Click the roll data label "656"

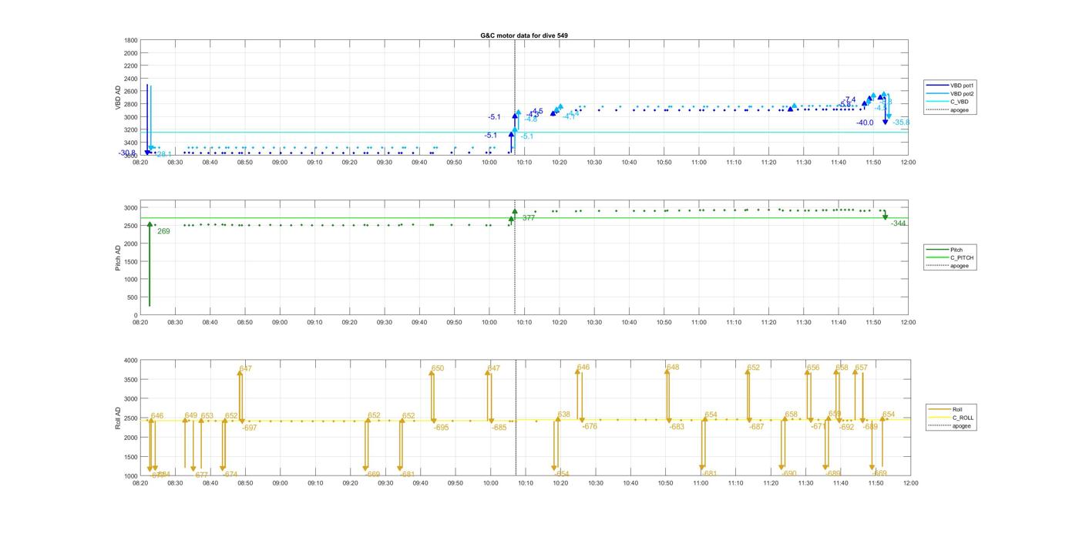[x=813, y=368]
